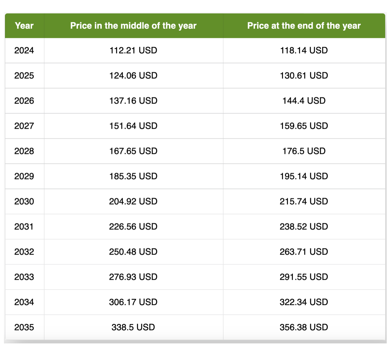Click the 137.16 USD value for 2026

133,101
